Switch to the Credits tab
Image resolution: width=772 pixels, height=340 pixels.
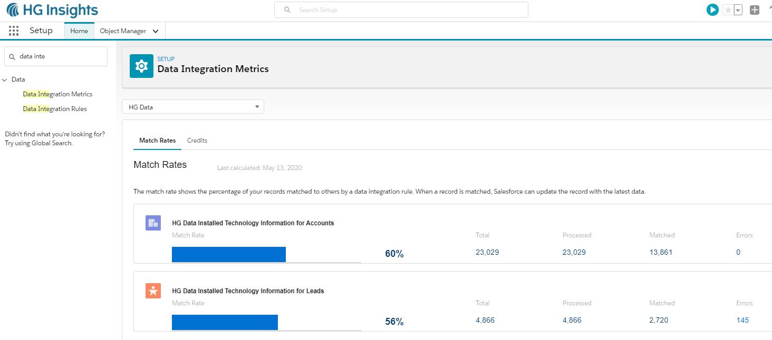(197, 141)
